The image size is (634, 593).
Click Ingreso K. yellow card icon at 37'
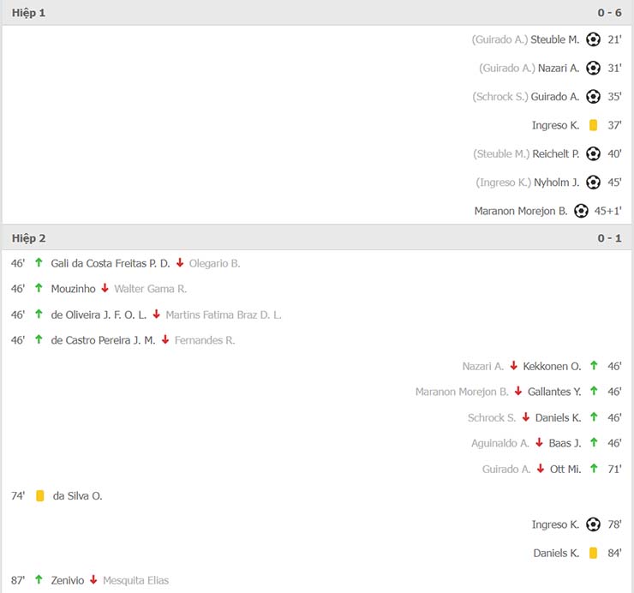point(593,125)
